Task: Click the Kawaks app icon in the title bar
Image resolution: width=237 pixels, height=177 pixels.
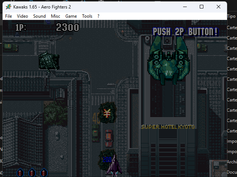Action: coord(8,7)
